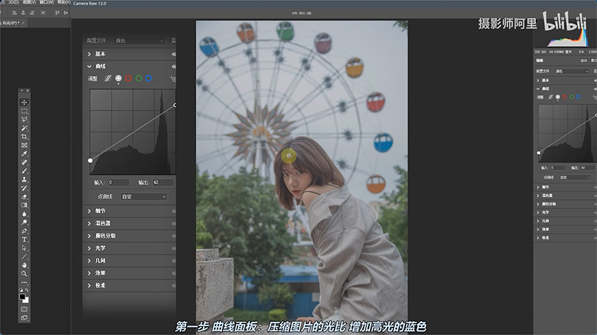
Task: Expand 颜色分级 section in enlarged panel
Action: coord(105,236)
